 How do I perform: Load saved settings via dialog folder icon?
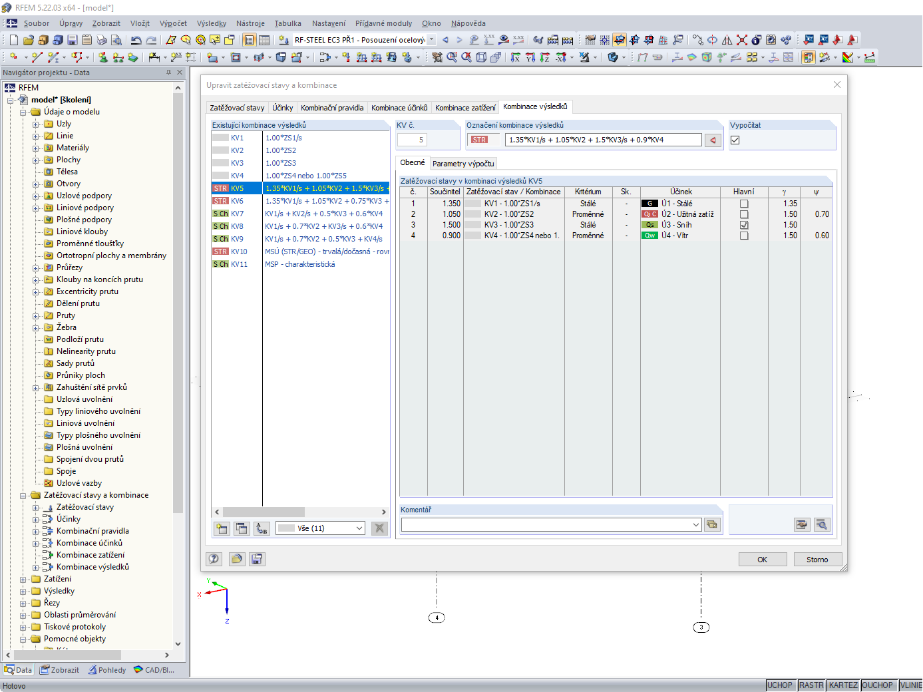click(236, 559)
